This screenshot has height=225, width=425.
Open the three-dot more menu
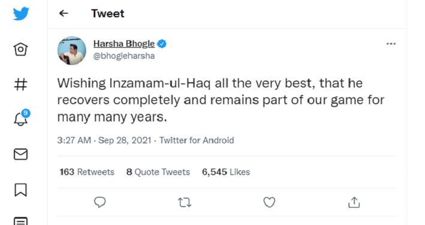(x=391, y=44)
